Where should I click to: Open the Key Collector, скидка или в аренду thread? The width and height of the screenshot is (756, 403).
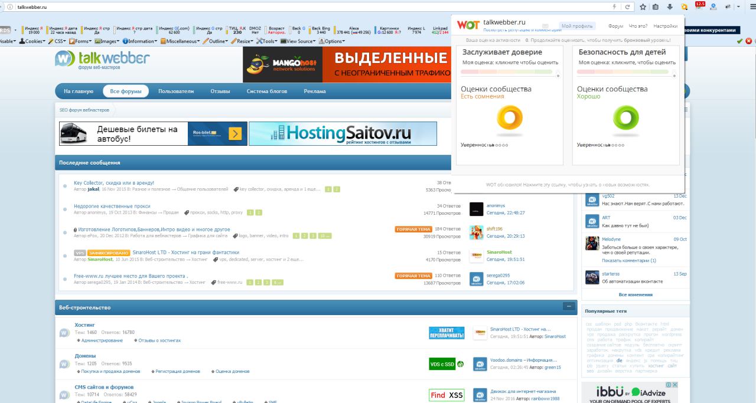(x=114, y=183)
